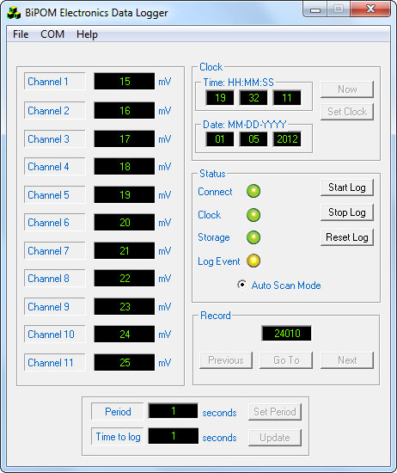
Task: Click the yellow Log Event indicator LED
Action: click(x=253, y=261)
